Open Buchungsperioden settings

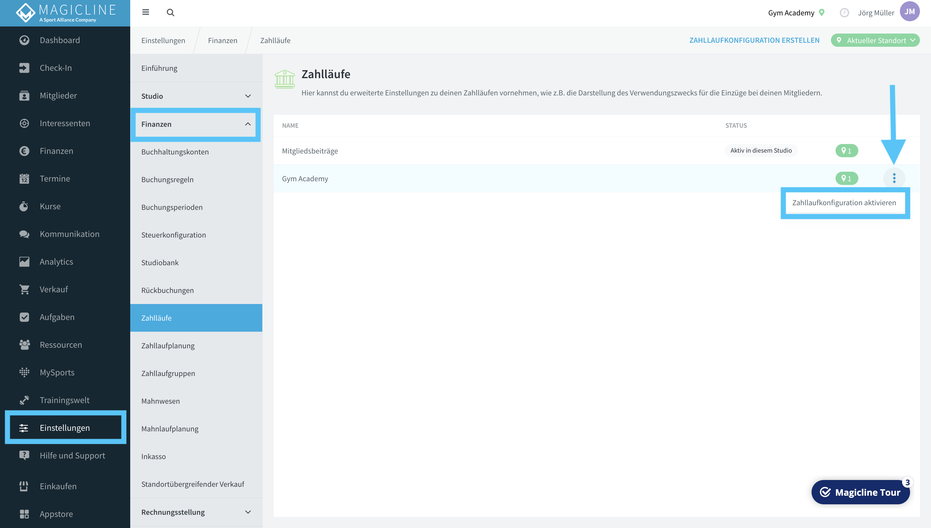[196, 207]
